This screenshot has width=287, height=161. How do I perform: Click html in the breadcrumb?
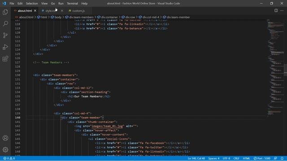coord(44,17)
